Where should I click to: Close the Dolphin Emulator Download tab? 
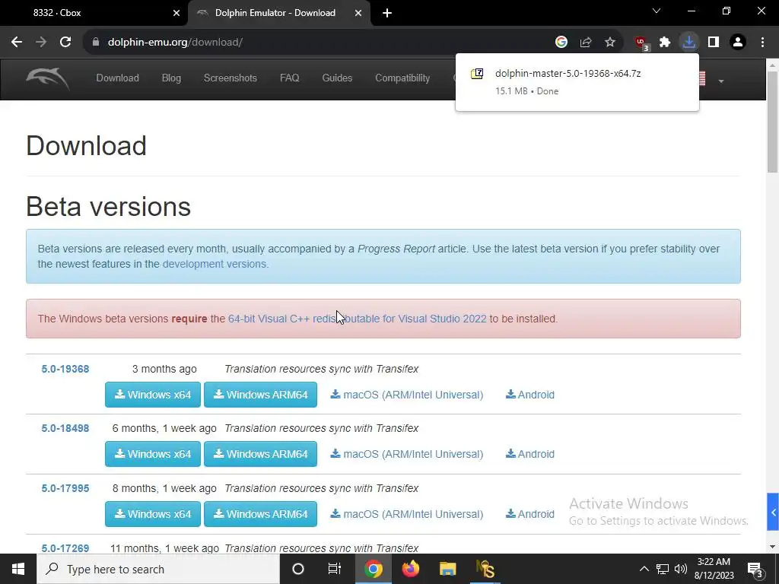[358, 13]
